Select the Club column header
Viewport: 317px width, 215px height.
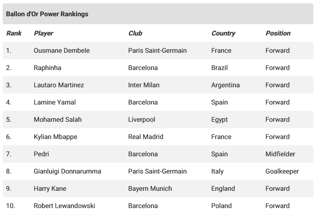tap(135, 33)
